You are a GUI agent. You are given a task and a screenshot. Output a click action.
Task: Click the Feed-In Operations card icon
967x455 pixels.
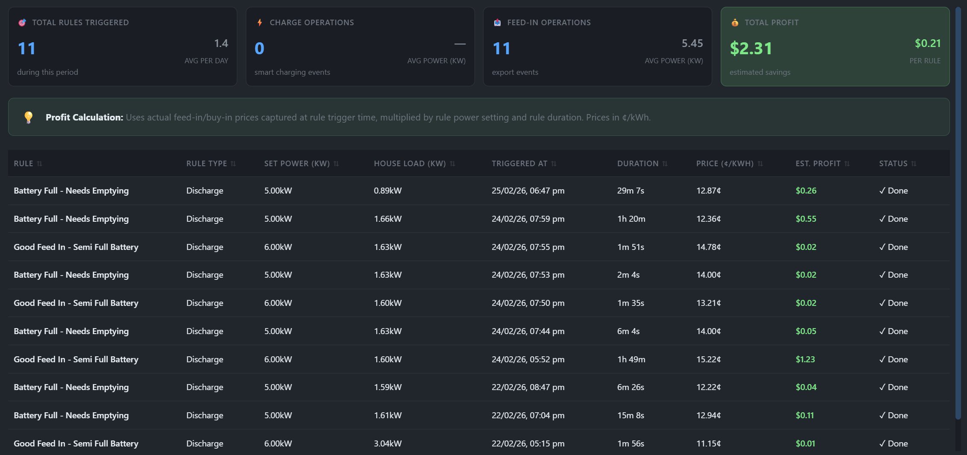coord(497,23)
